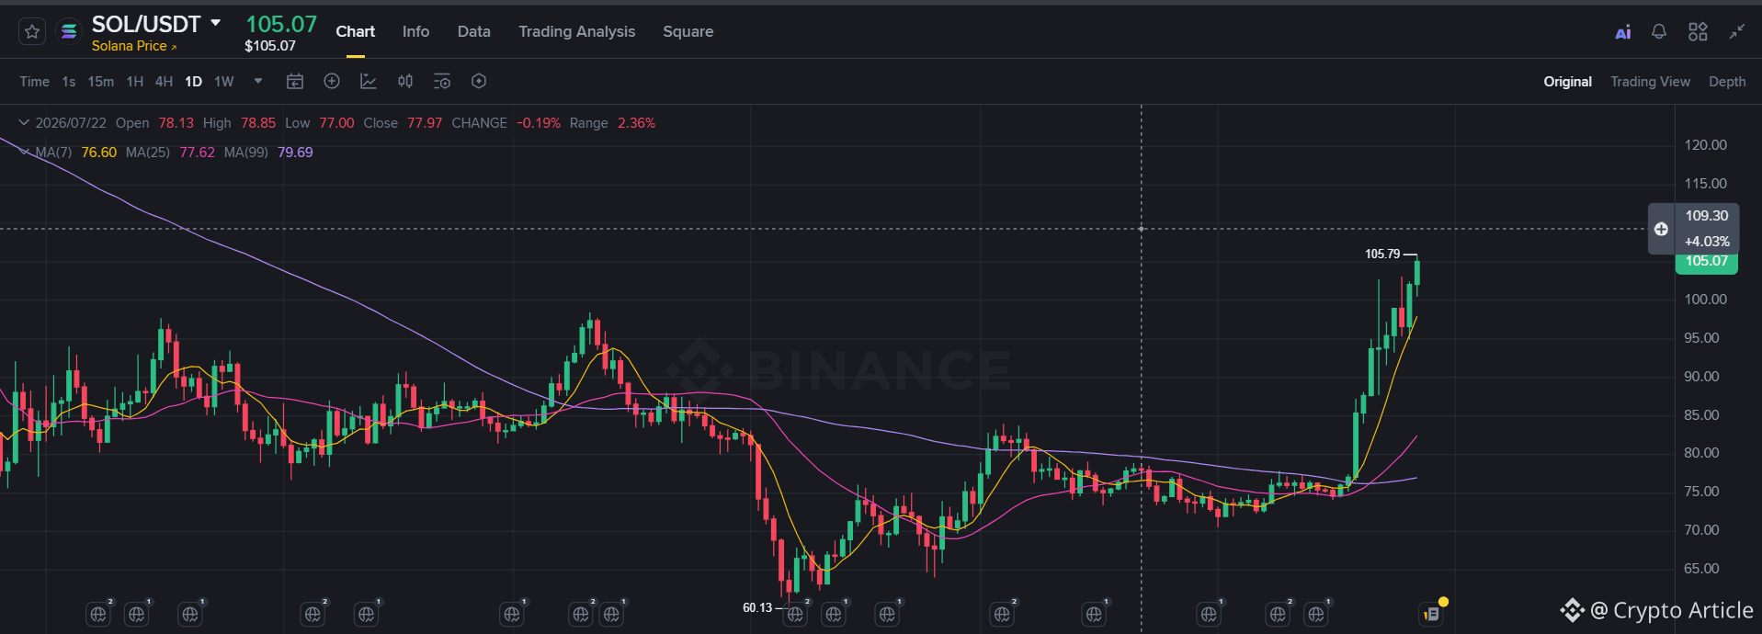Click the circled plus icon in chart toolbar

point(332,82)
